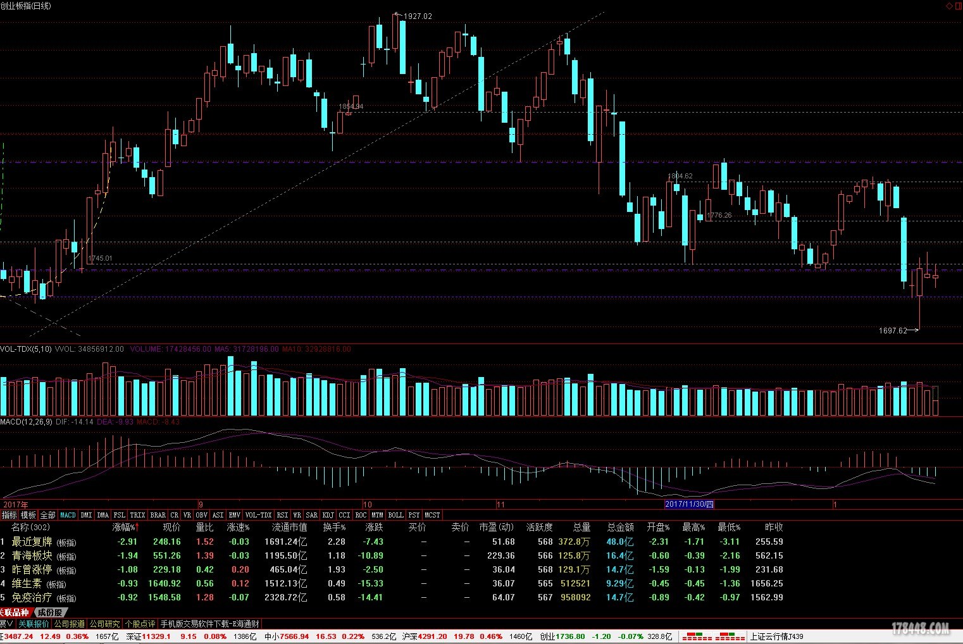Select the 最近复牌 row

tap(392, 542)
